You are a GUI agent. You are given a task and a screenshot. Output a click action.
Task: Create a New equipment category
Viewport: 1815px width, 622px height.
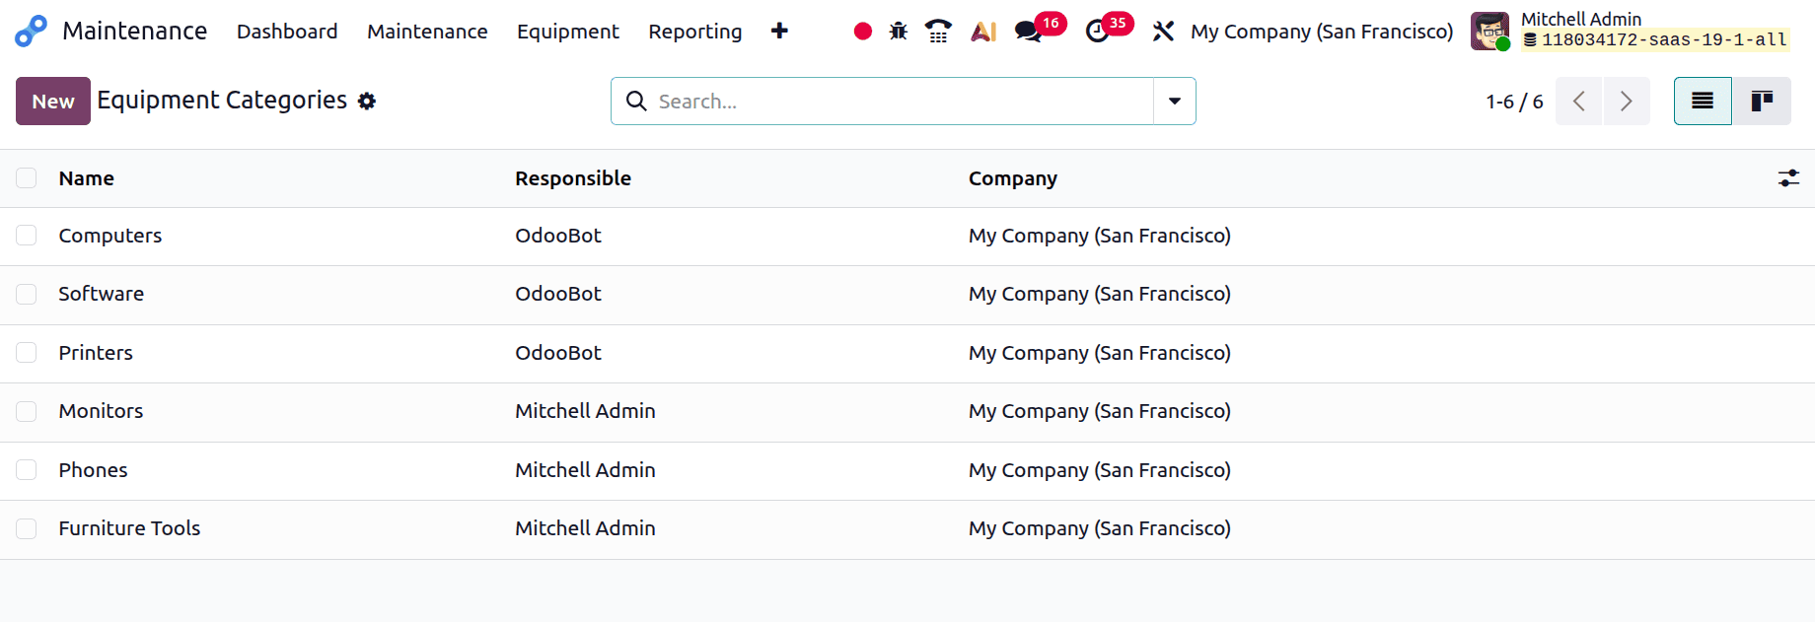(x=53, y=101)
